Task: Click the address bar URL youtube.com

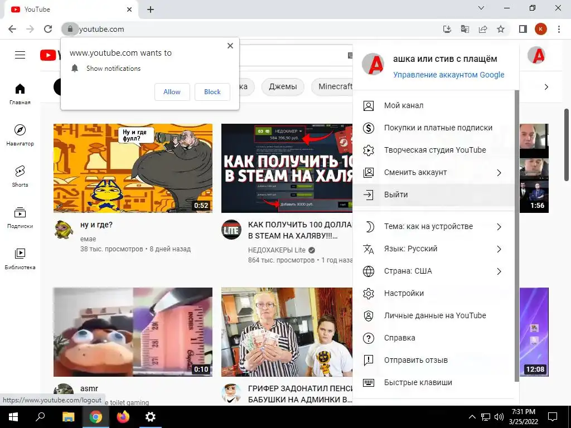Action: 101,29
